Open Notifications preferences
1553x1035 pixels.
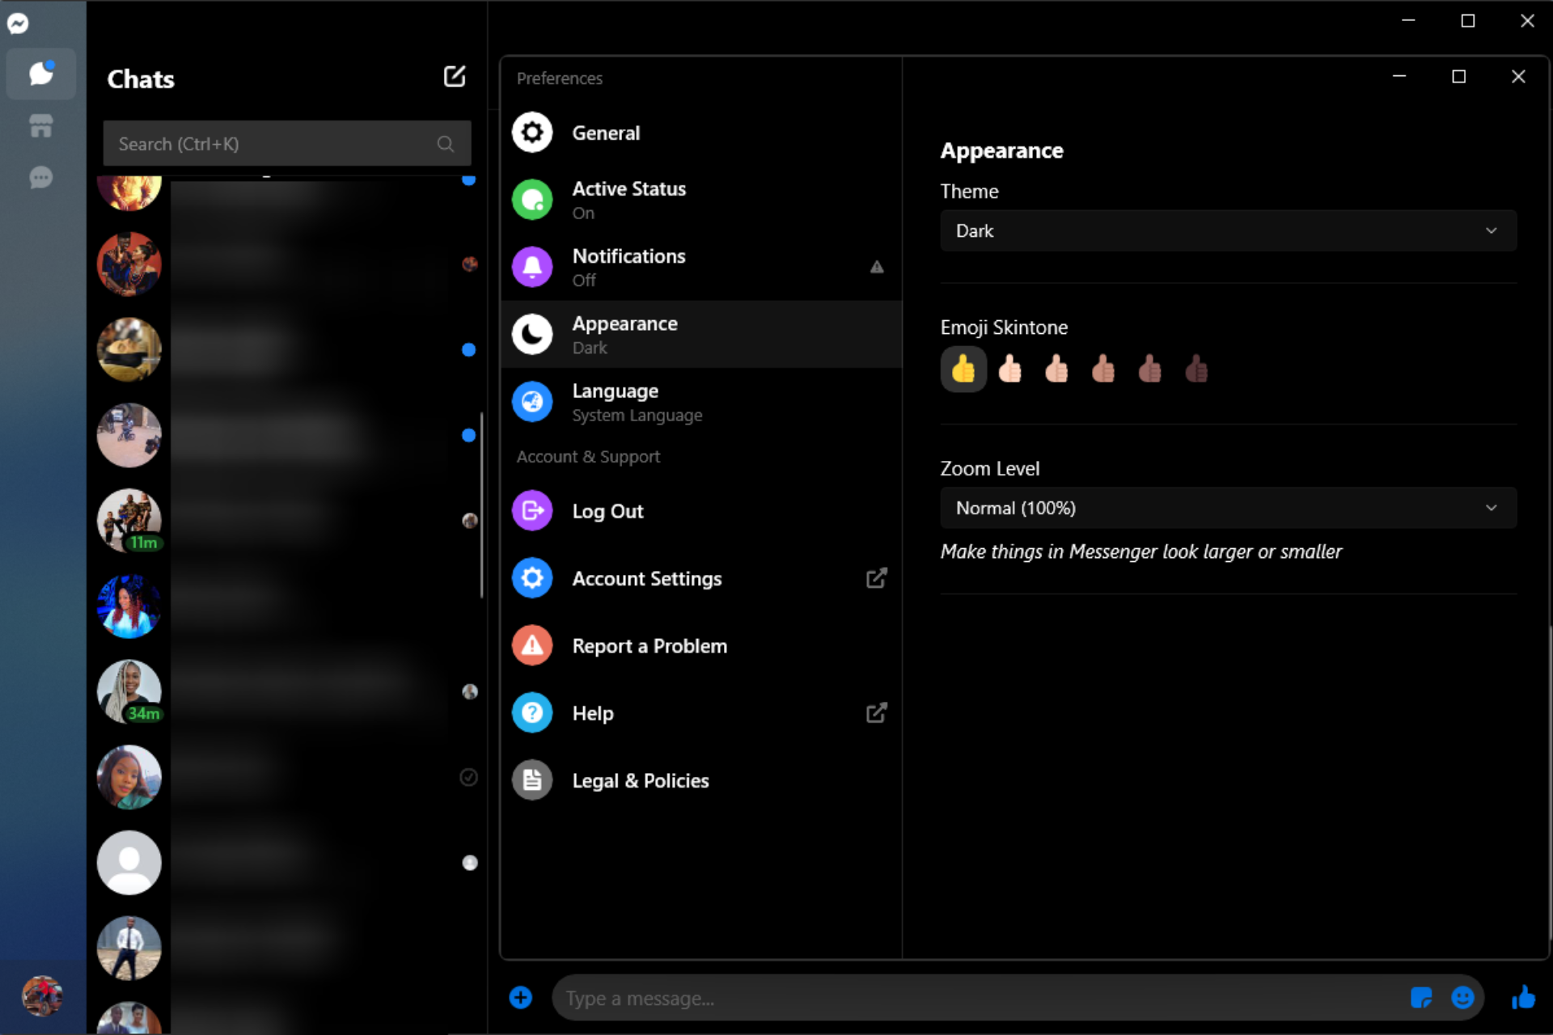coord(701,267)
